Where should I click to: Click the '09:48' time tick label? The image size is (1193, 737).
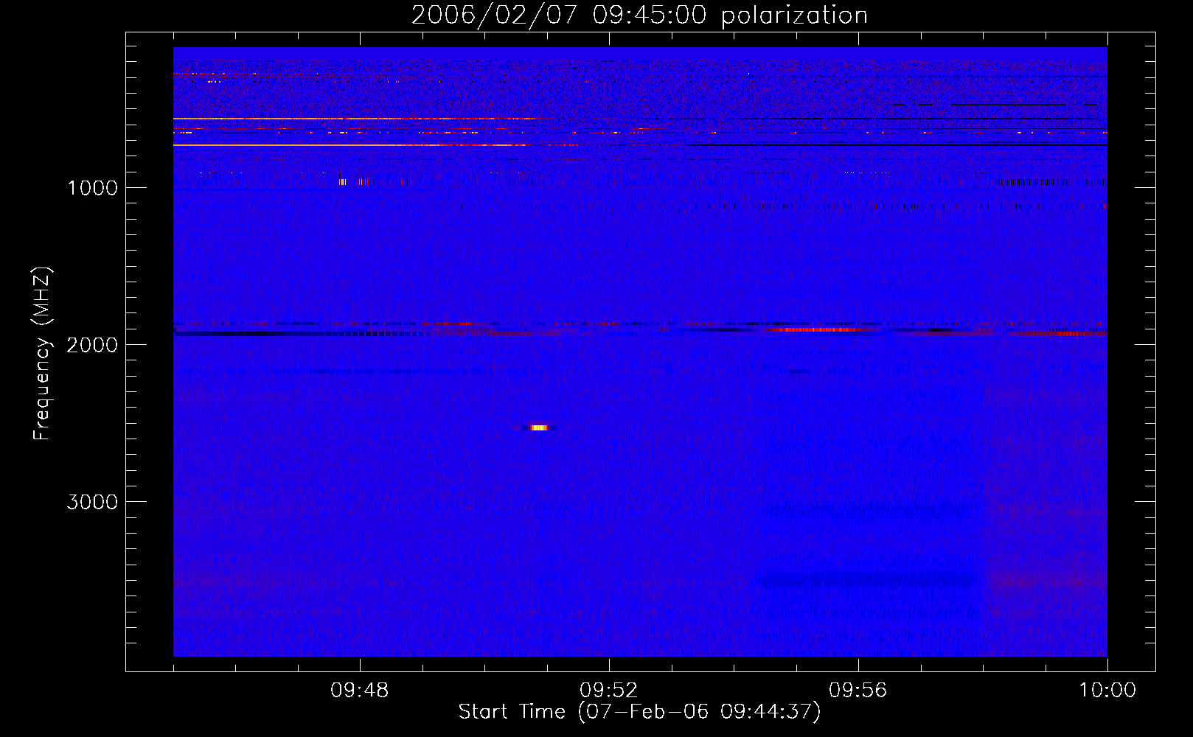coord(360,691)
